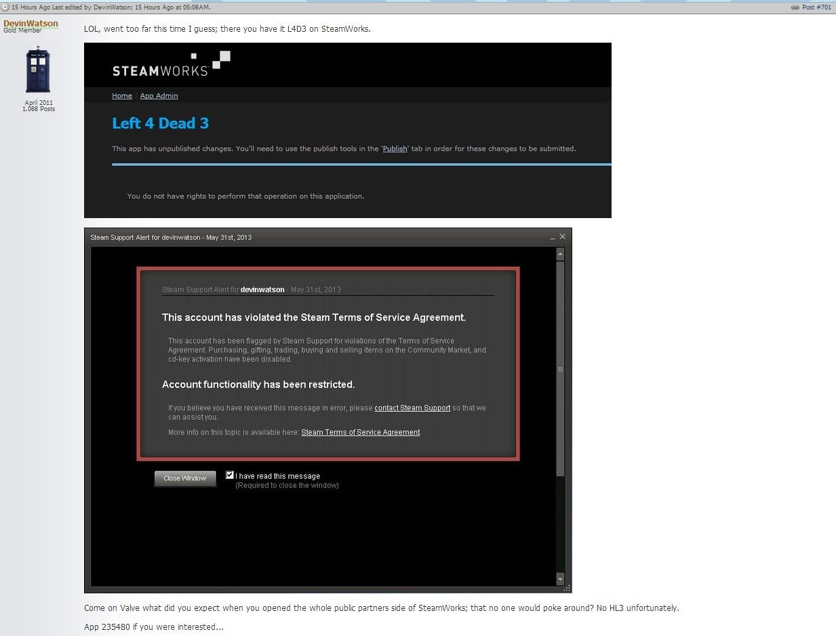Click the Left 4 Dead 3 title
The width and height of the screenshot is (836, 636).
pos(160,123)
